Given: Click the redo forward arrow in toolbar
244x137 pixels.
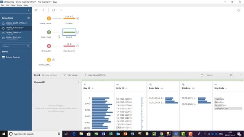Looking at the screenshot, I should pyautogui.click(x=43, y=10).
